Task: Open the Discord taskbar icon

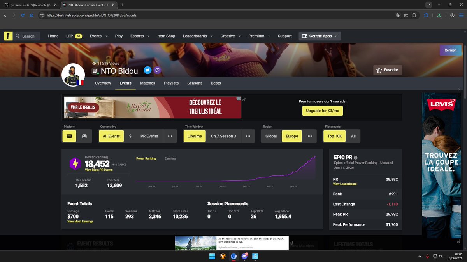Action: tap(245, 256)
